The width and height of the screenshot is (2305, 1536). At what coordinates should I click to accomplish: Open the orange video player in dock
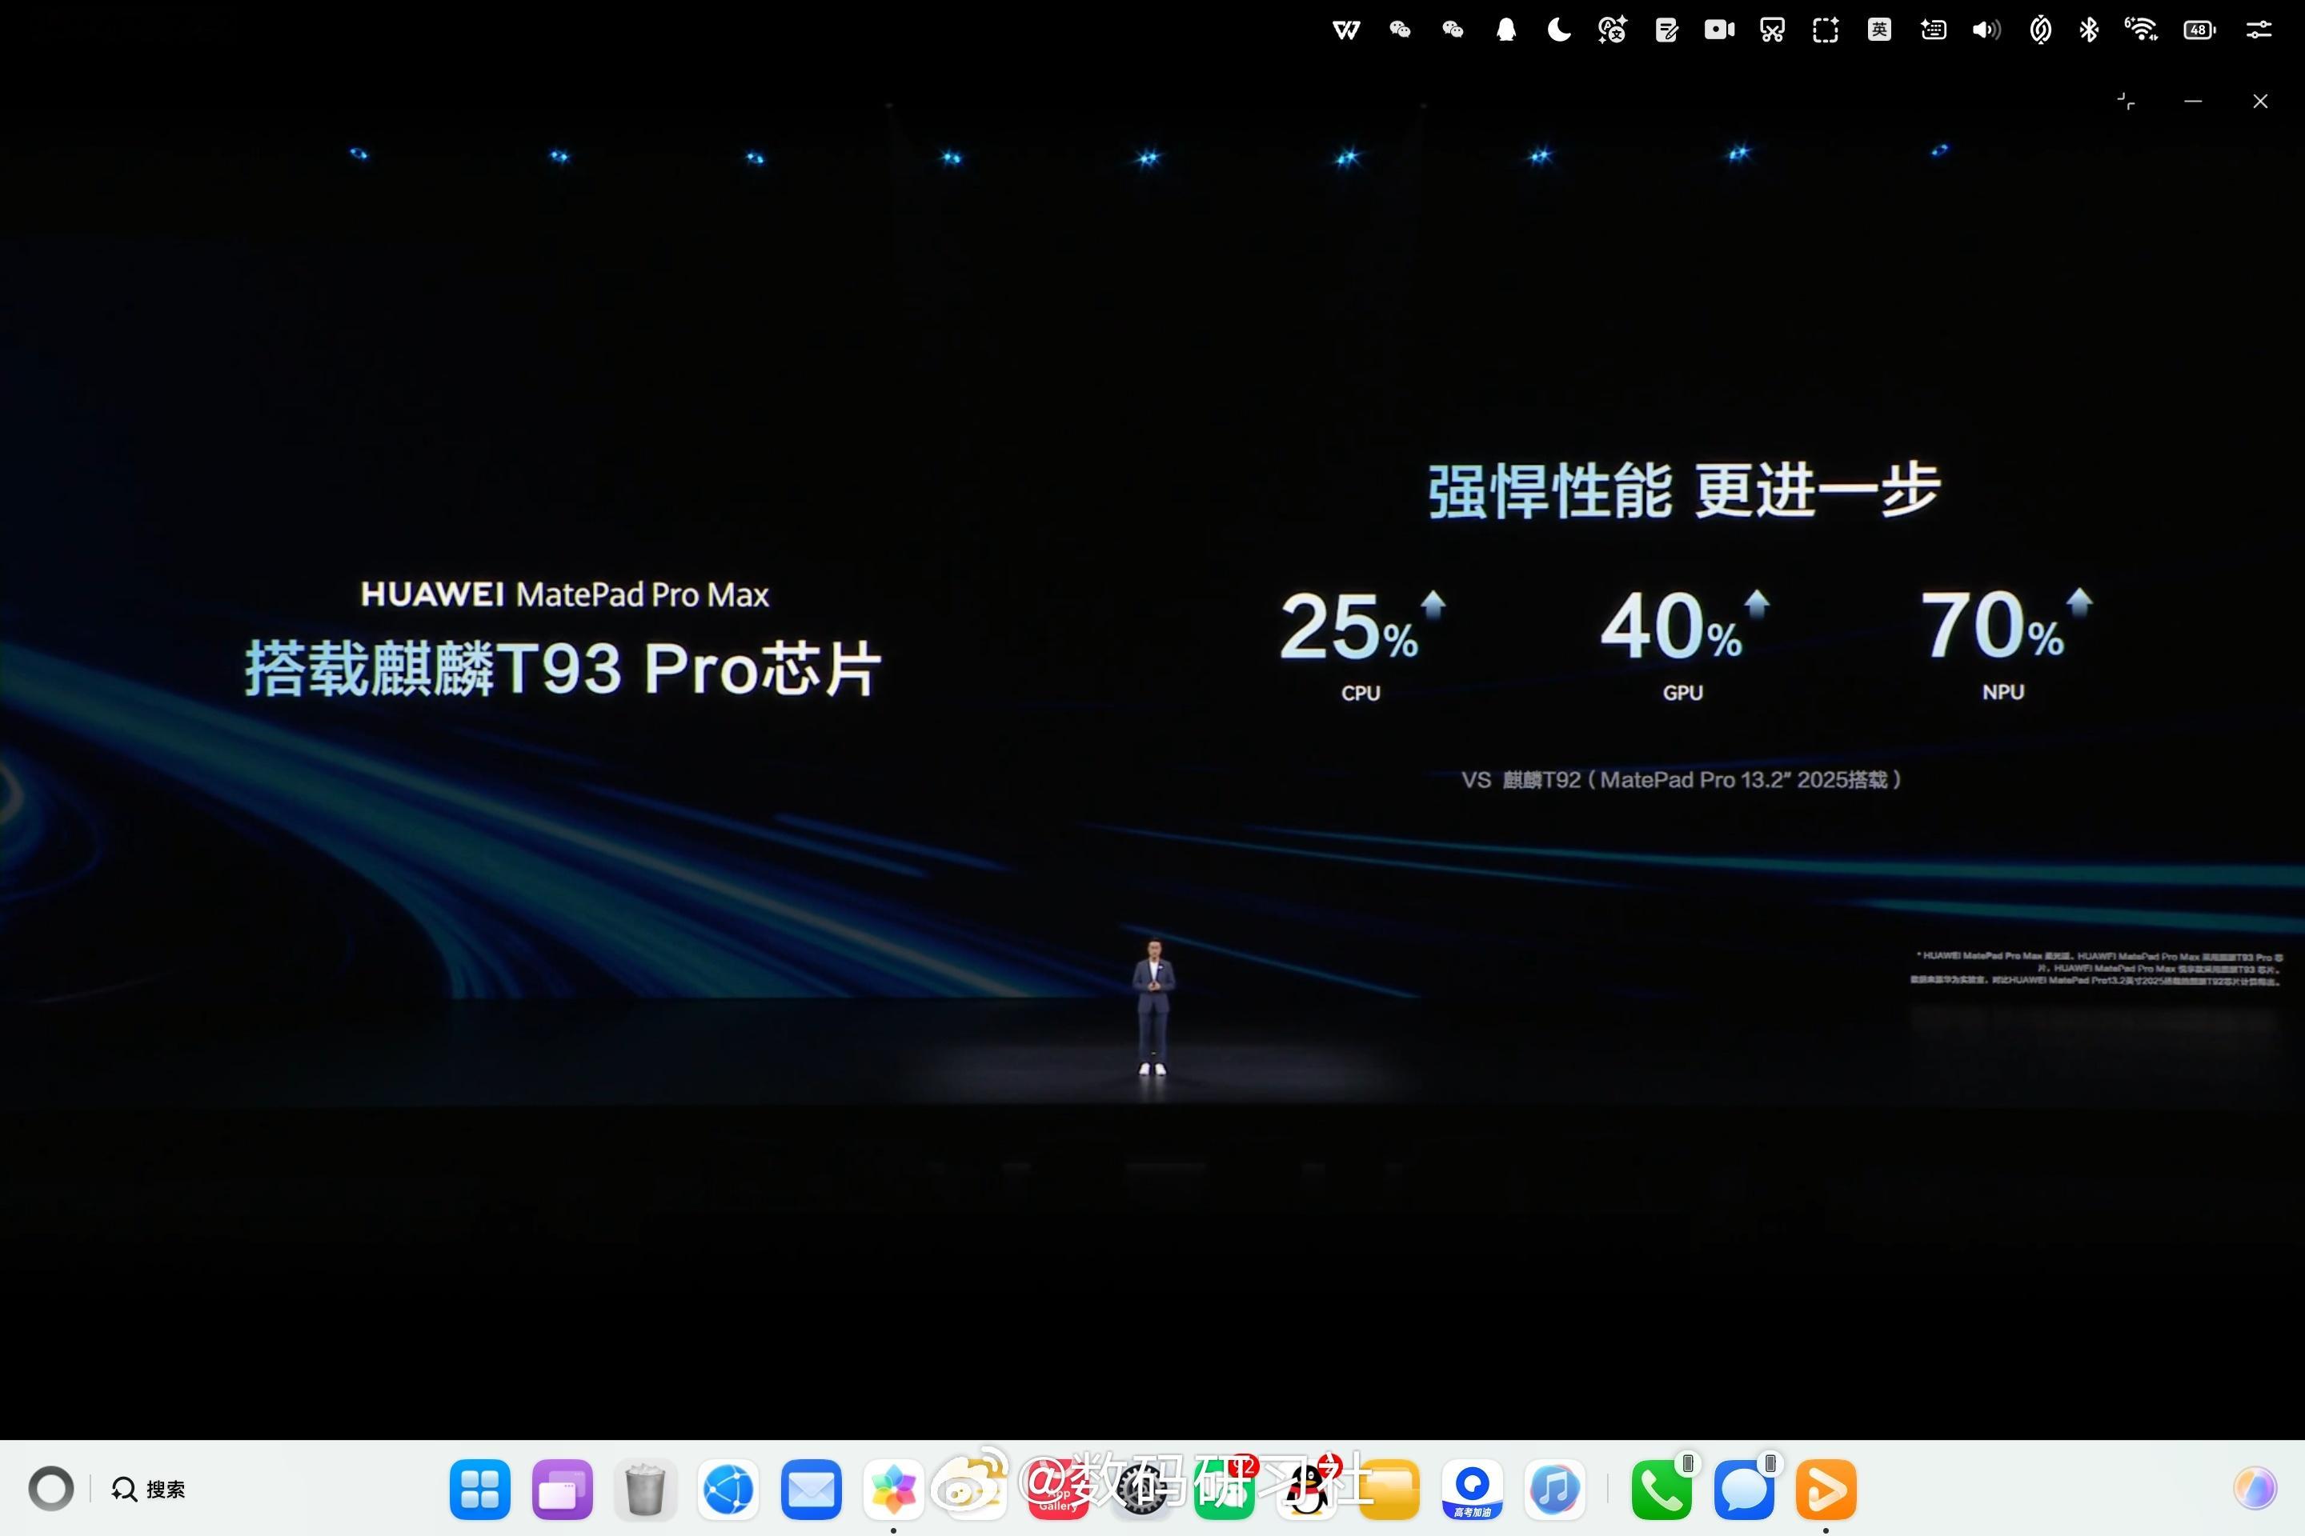(1826, 1489)
